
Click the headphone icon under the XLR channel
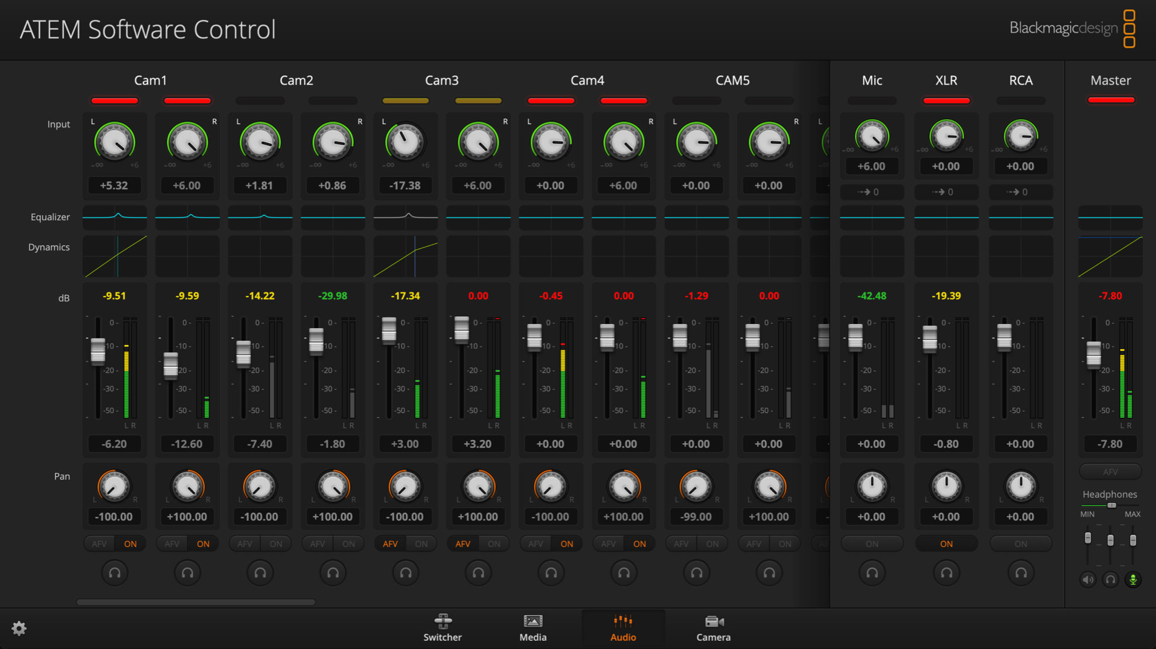(946, 573)
